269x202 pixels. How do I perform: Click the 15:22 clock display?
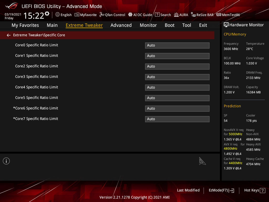[x=34, y=16]
